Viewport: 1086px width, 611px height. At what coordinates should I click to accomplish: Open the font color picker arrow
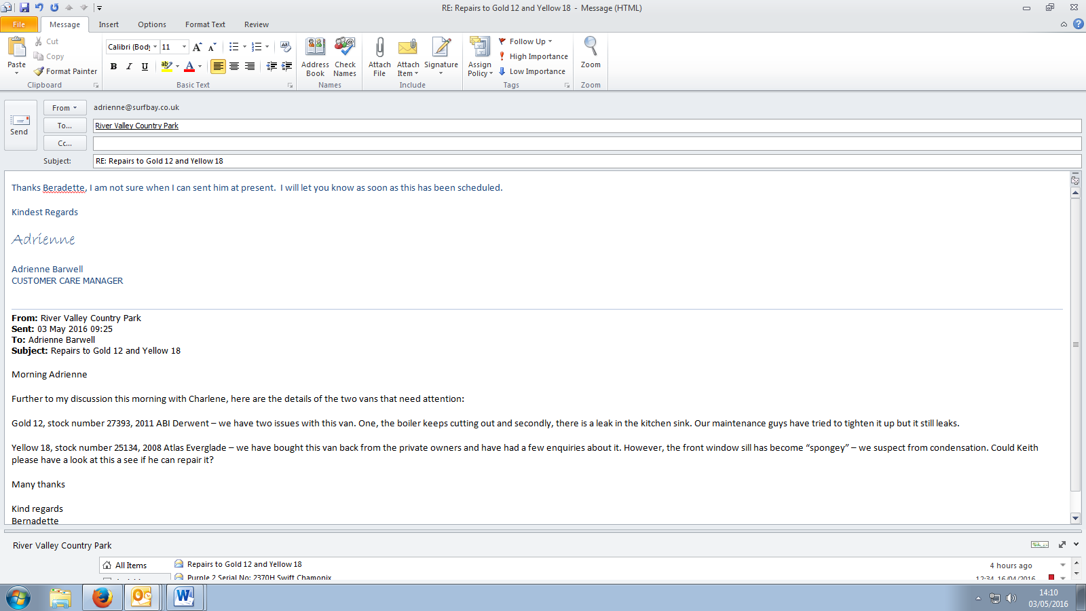coord(200,67)
